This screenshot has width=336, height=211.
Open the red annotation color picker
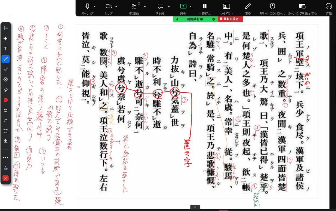[x=6, y=100]
